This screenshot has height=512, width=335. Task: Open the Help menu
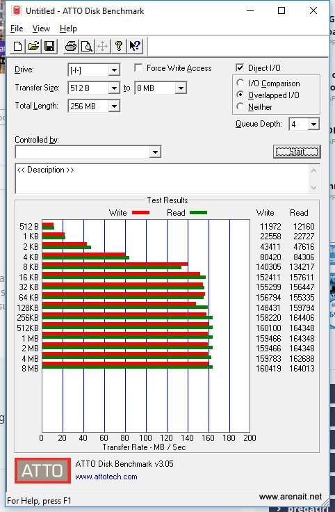(x=68, y=29)
